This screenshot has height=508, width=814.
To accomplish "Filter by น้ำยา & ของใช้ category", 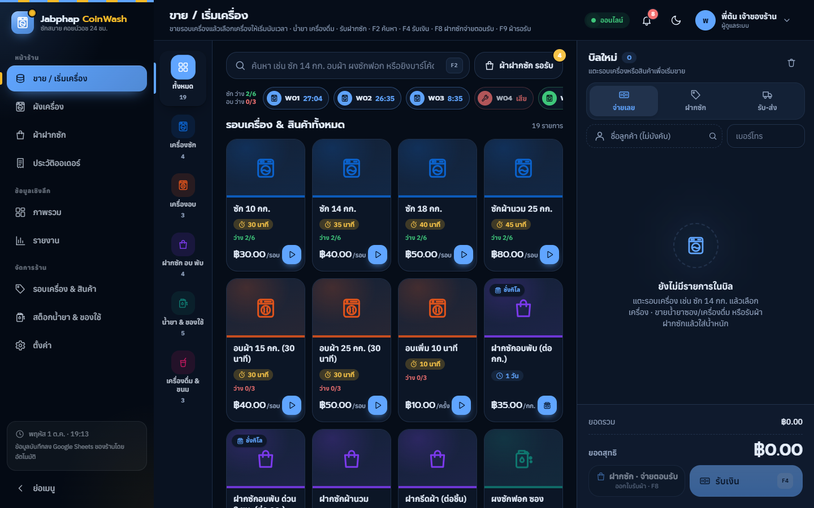I will (x=183, y=314).
